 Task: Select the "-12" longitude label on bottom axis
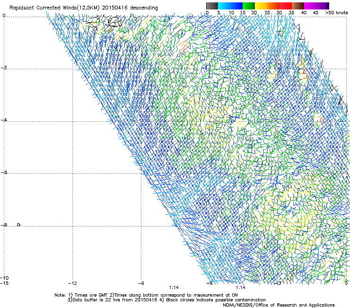coord(72,283)
